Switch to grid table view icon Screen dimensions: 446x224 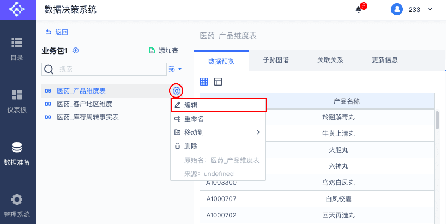tap(204, 82)
